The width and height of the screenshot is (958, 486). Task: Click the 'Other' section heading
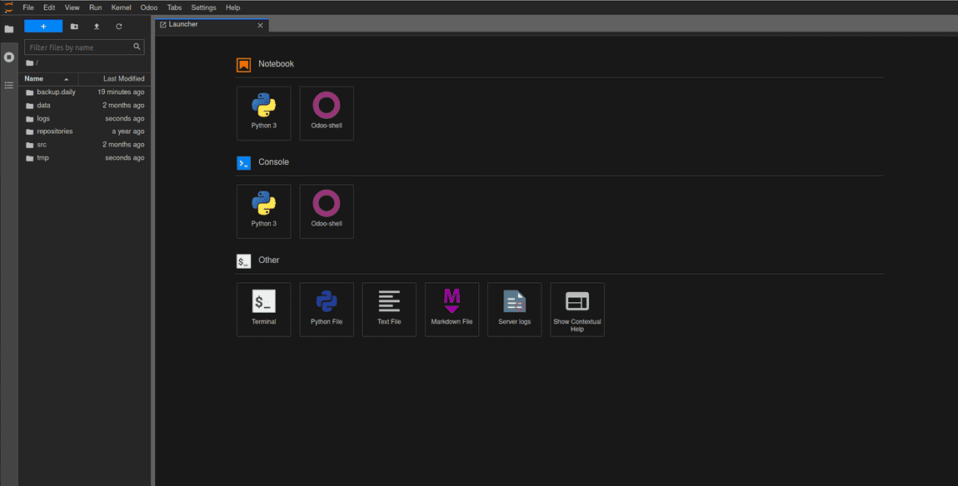pyautogui.click(x=269, y=260)
